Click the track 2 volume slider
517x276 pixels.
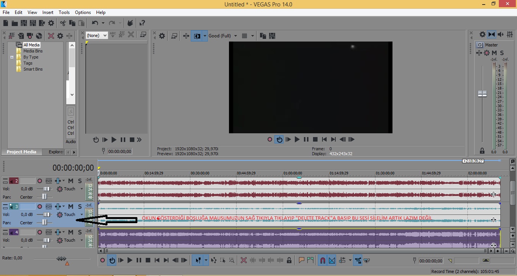point(47,189)
